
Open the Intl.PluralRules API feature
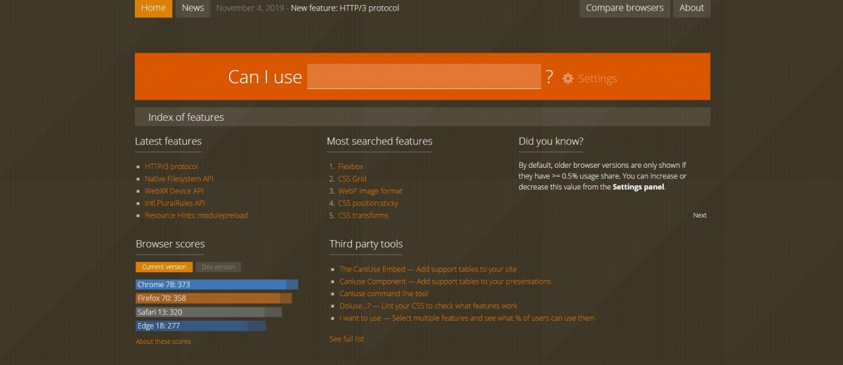click(175, 203)
